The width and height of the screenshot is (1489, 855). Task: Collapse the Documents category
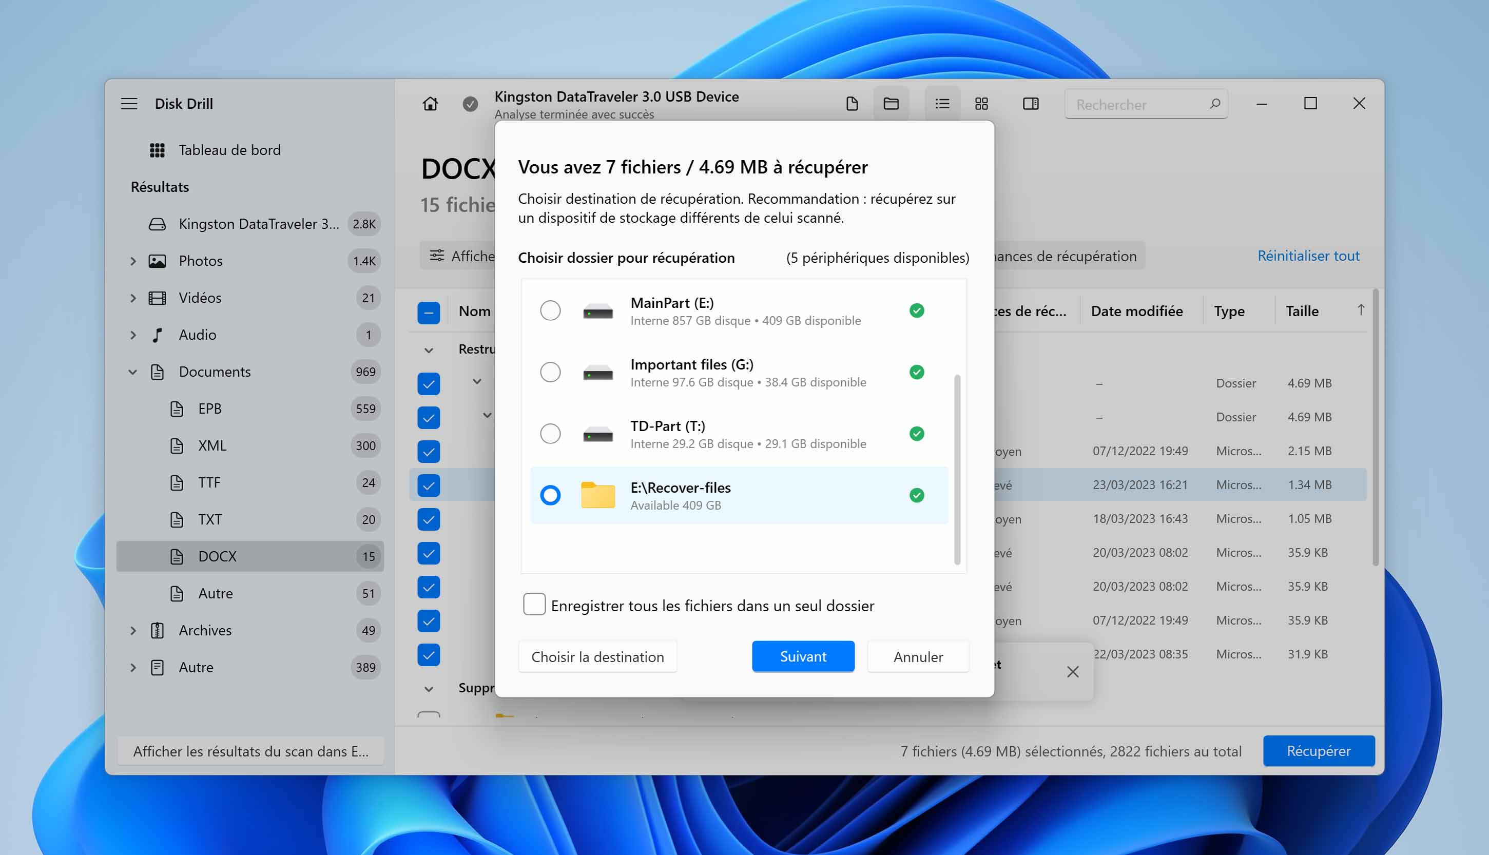[x=133, y=372]
